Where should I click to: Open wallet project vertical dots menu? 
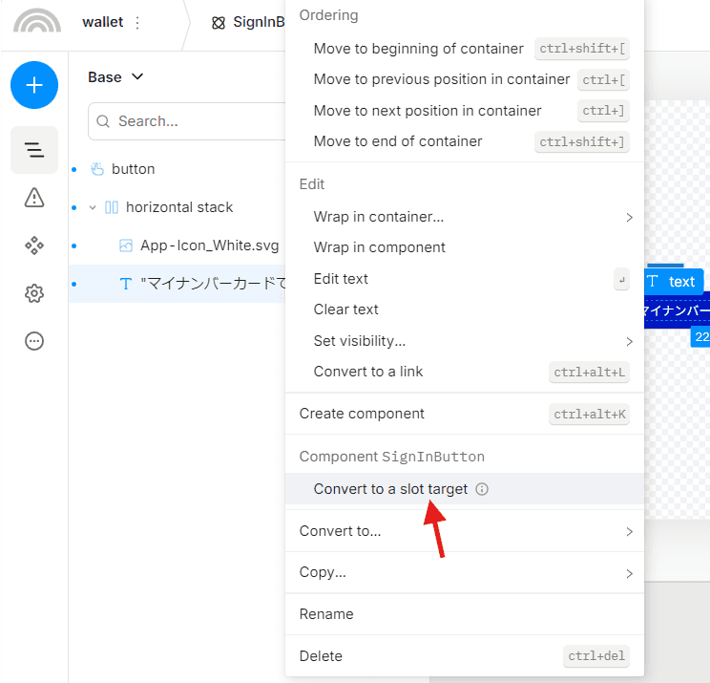click(x=137, y=23)
